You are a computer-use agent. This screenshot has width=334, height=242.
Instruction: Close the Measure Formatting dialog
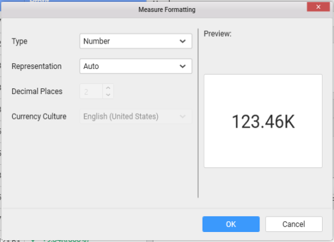click(x=318, y=7)
